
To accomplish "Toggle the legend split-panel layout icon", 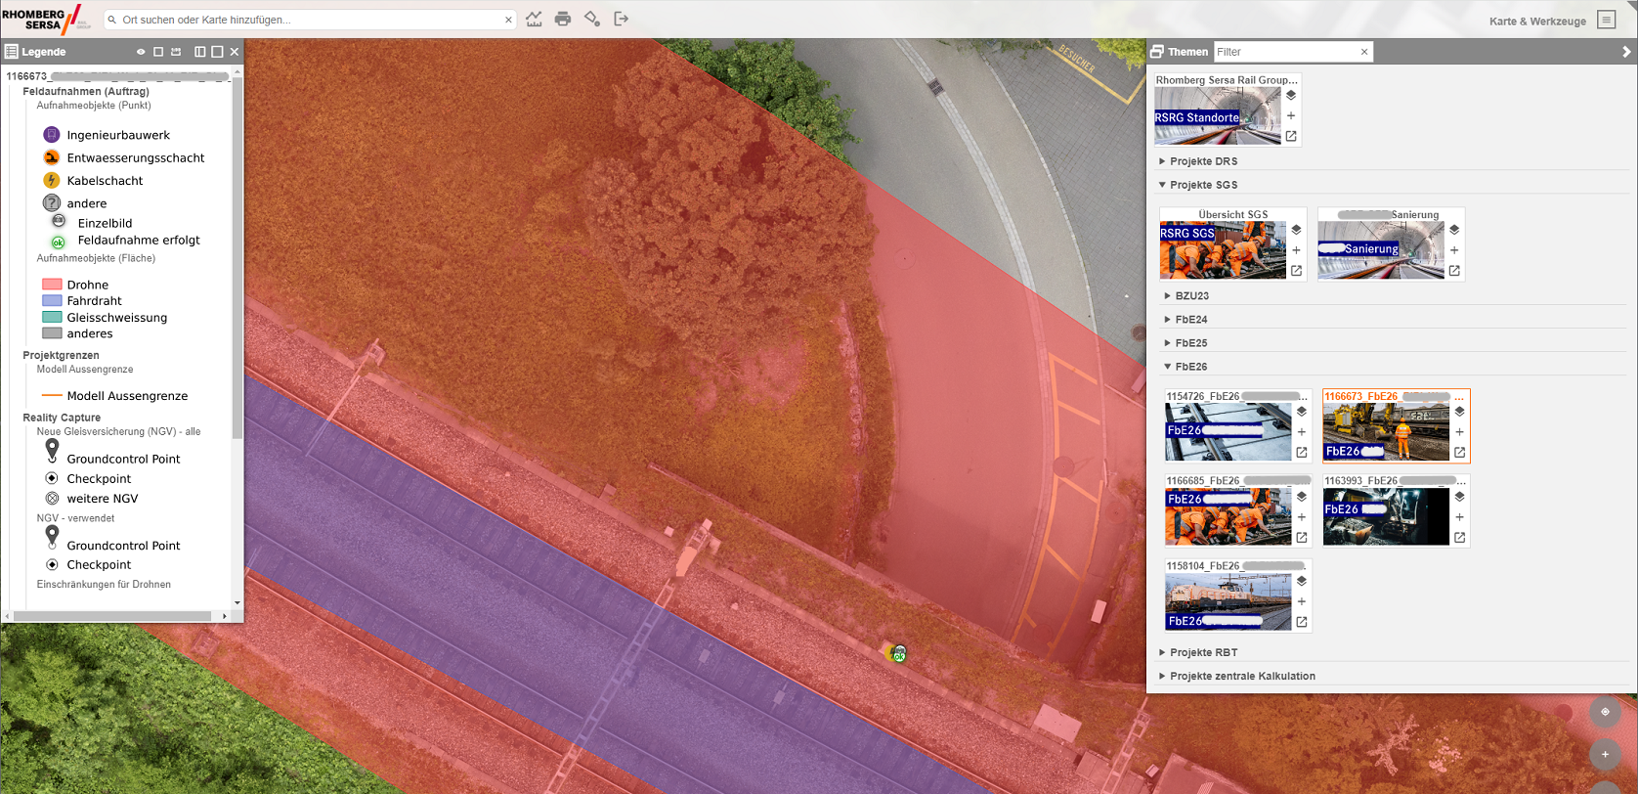I will 200,52.
